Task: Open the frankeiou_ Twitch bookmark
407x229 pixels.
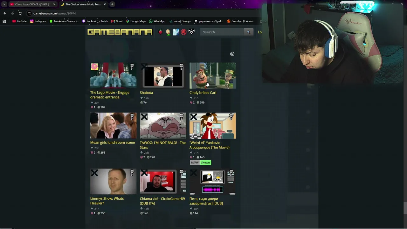Action: 95,21
